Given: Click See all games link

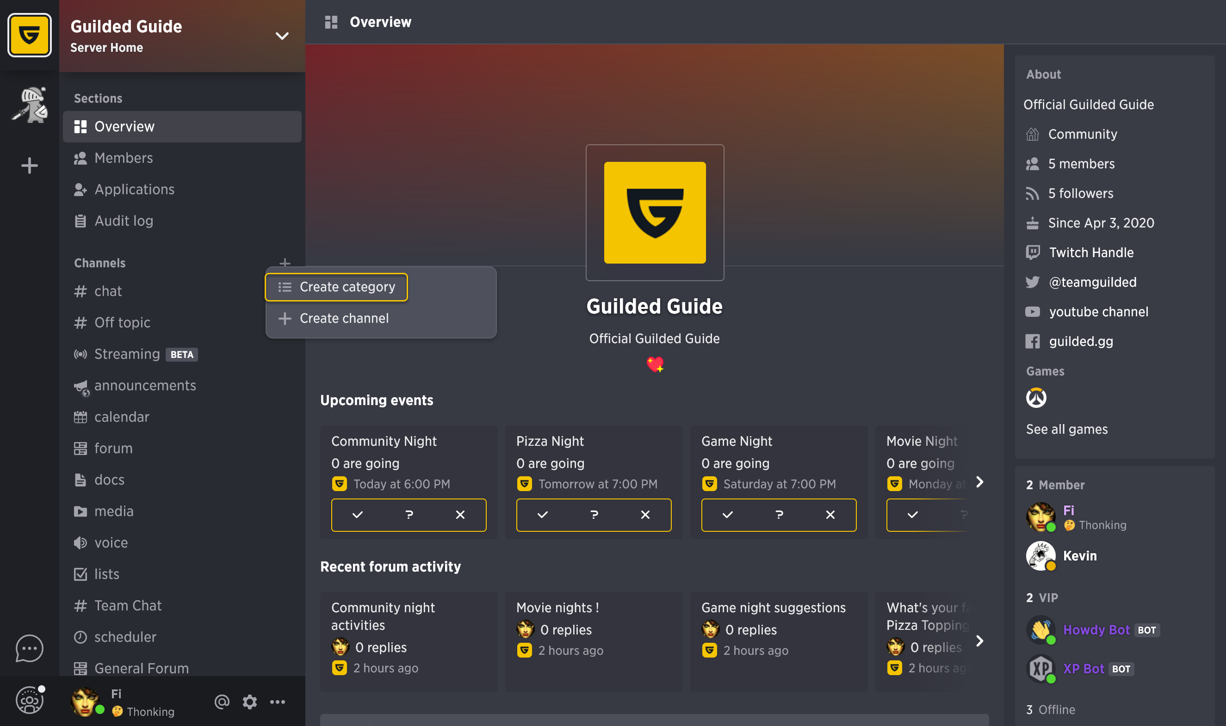Looking at the screenshot, I should coord(1066,430).
